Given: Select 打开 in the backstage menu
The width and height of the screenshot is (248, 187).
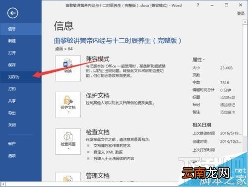Looking at the screenshot, I should click(x=21, y=53).
